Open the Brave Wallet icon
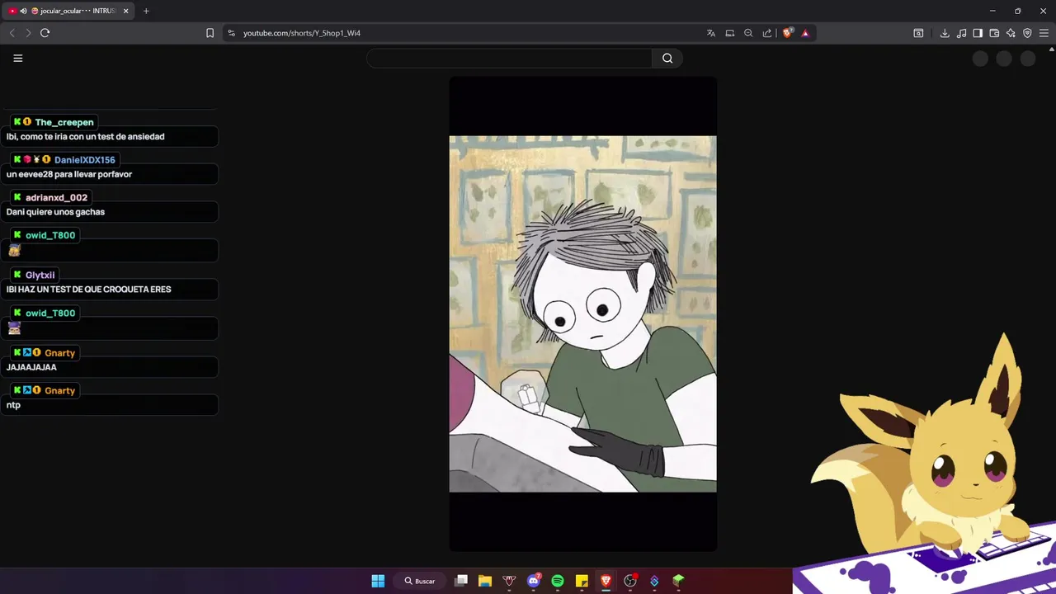The image size is (1056, 594). (994, 33)
